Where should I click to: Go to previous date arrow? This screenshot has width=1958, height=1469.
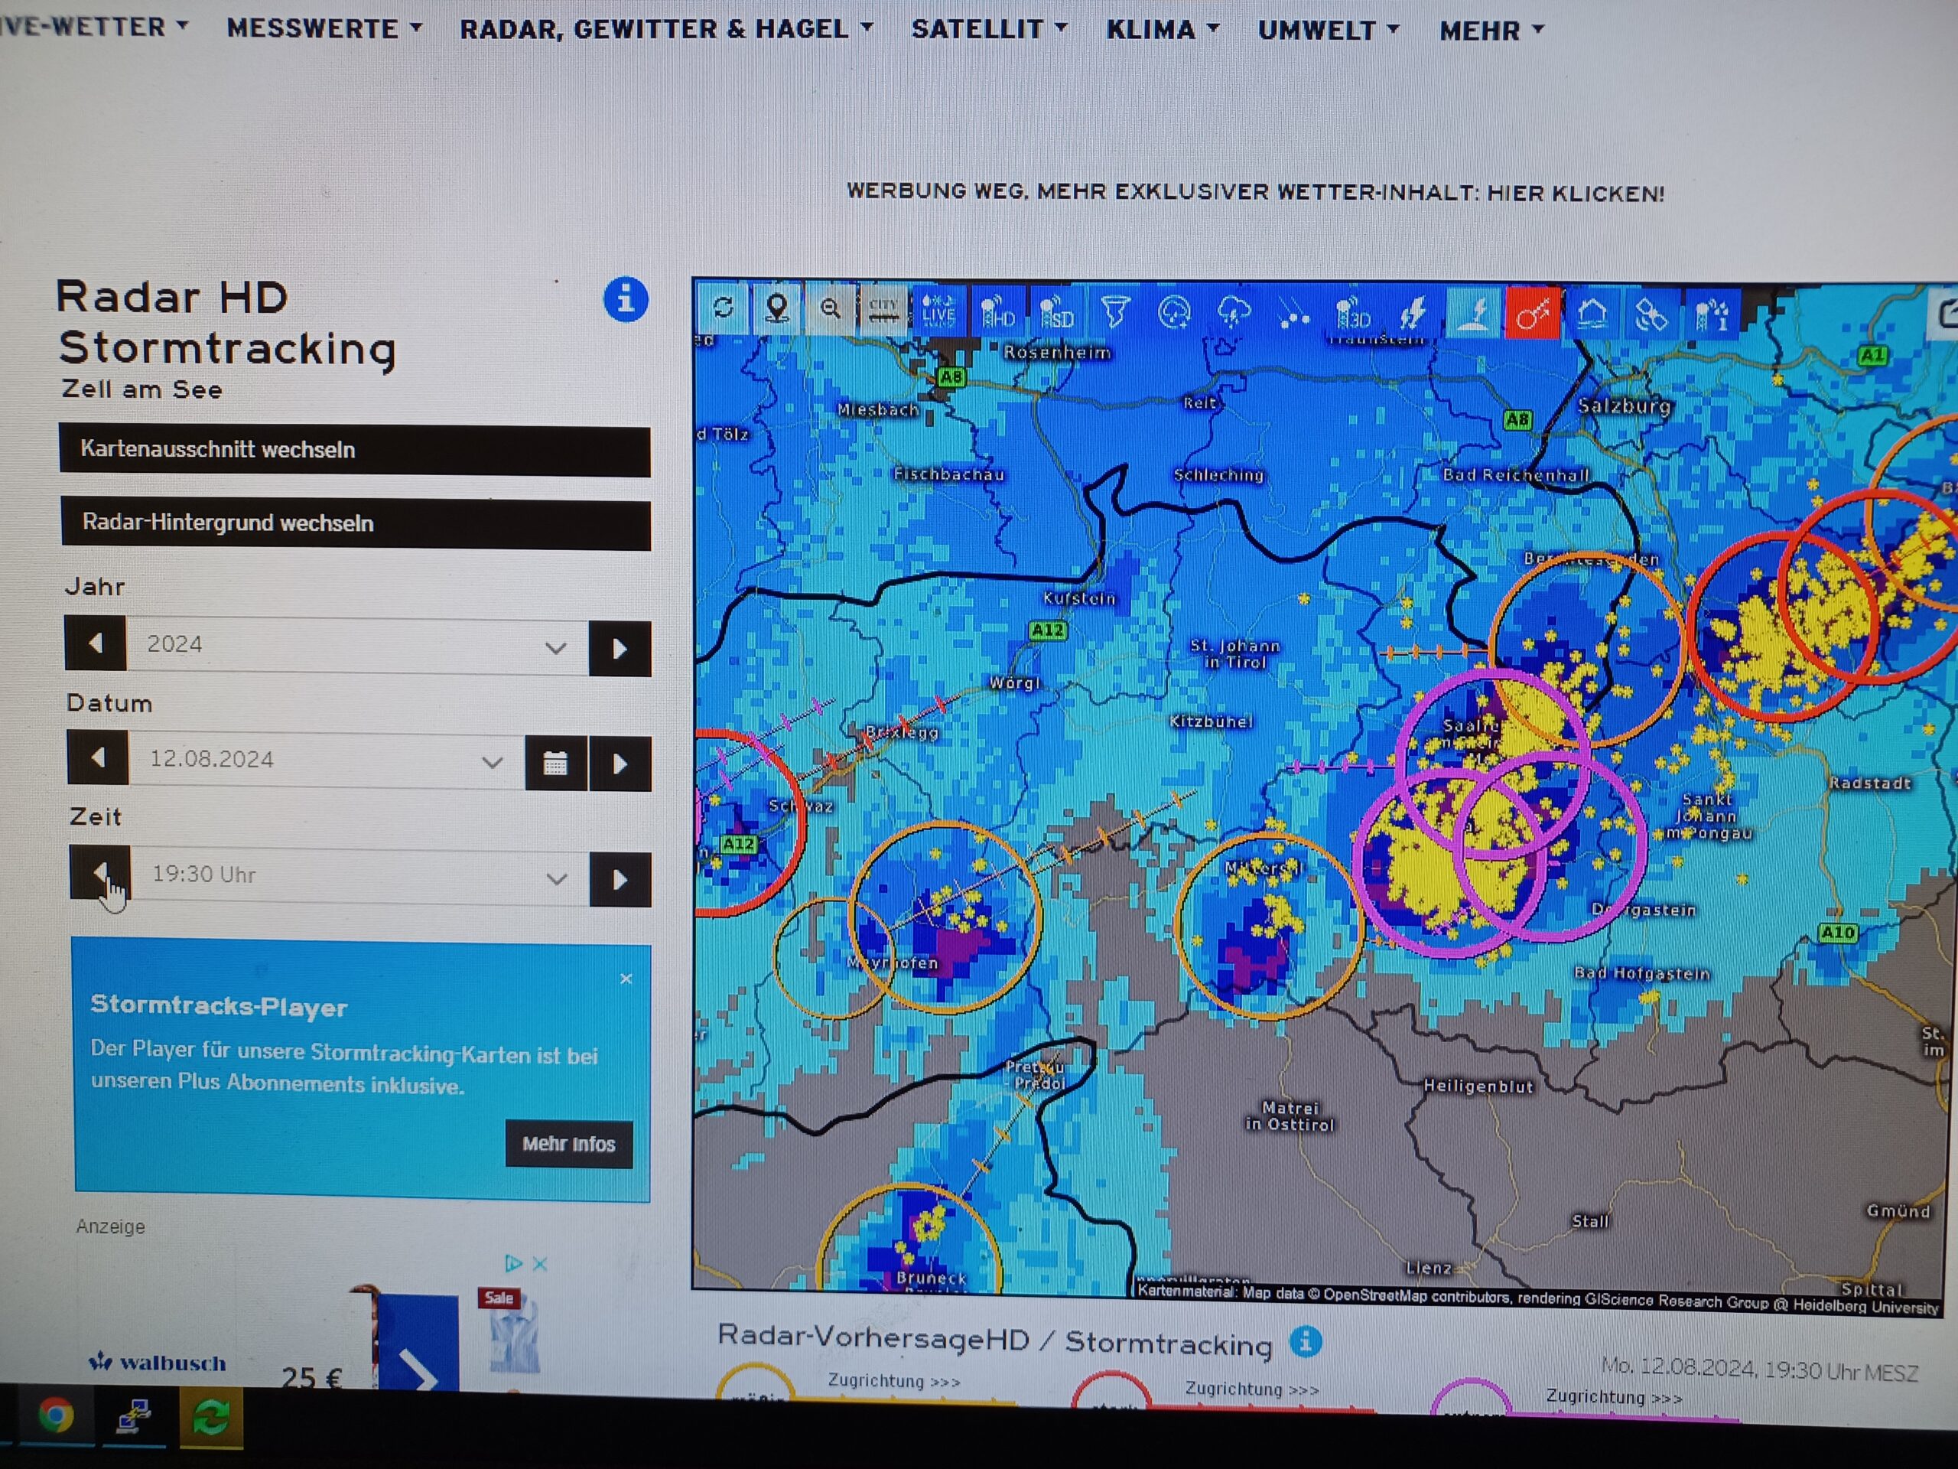tap(97, 758)
